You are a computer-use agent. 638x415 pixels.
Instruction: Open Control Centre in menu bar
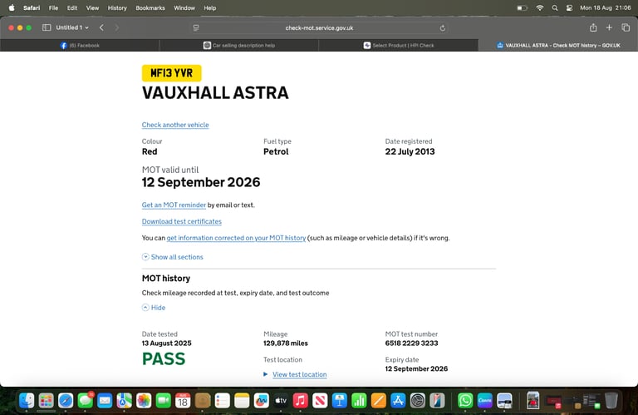click(x=569, y=7)
